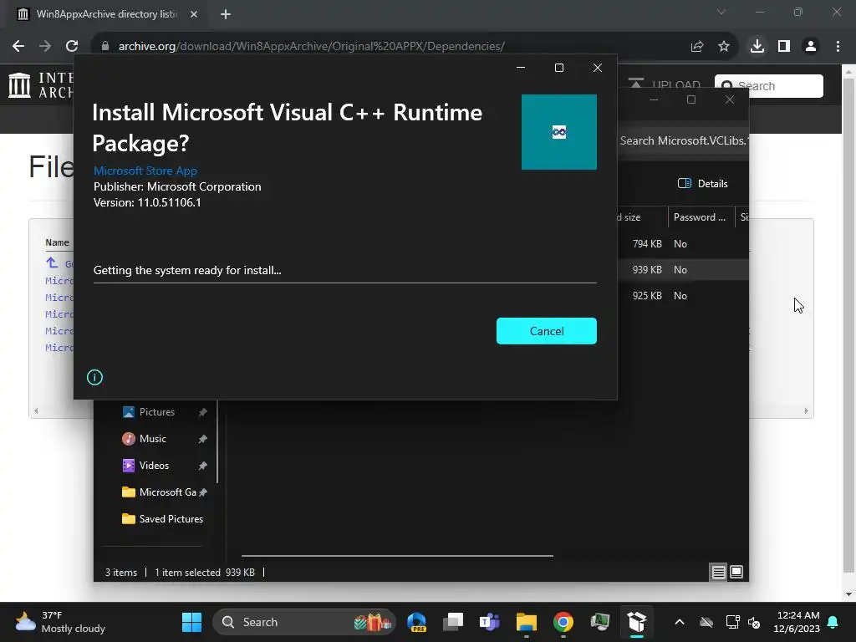Click the info icon in installer dialog
Viewport: 856px width, 642px height.
coord(94,377)
